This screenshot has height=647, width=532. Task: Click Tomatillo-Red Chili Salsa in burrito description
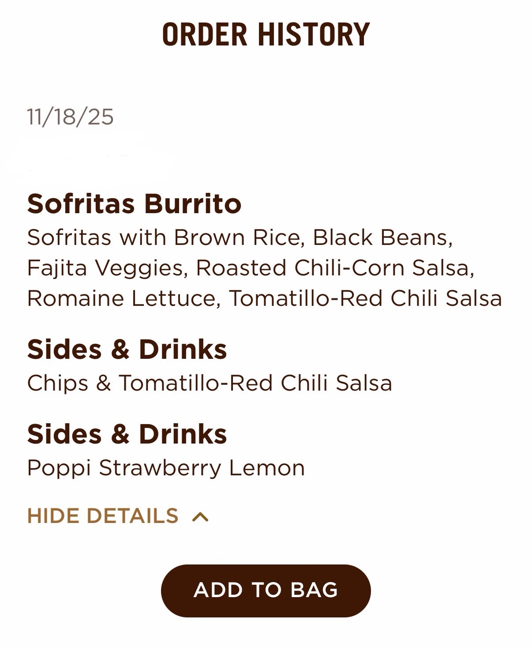(x=365, y=298)
